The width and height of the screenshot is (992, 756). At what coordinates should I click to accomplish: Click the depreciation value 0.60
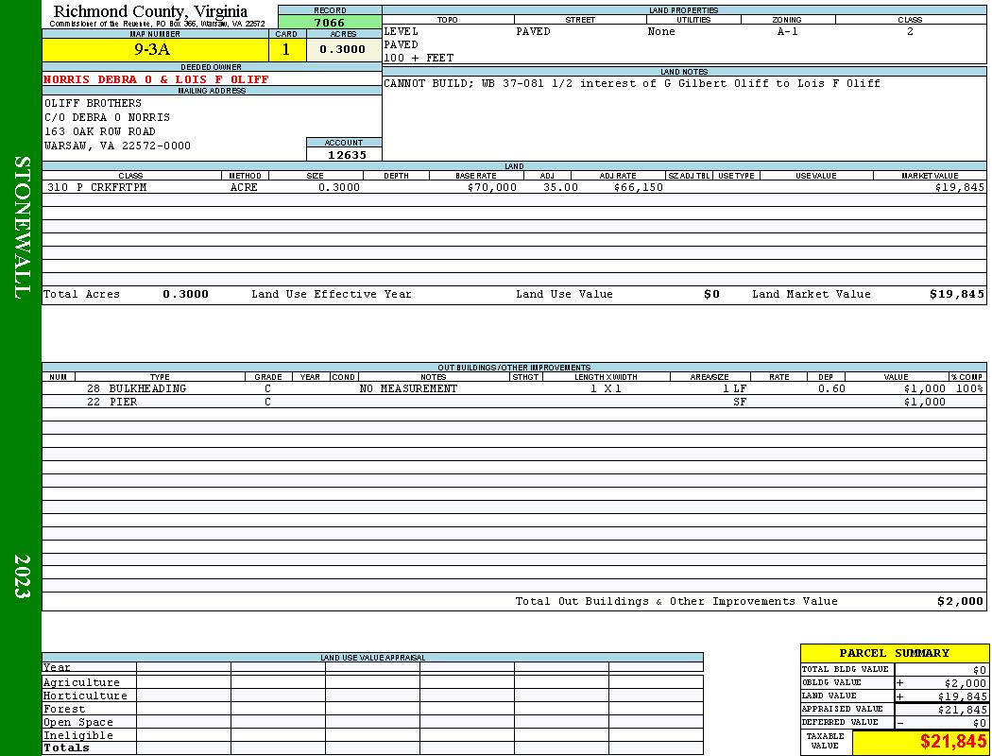pyautogui.click(x=831, y=388)
